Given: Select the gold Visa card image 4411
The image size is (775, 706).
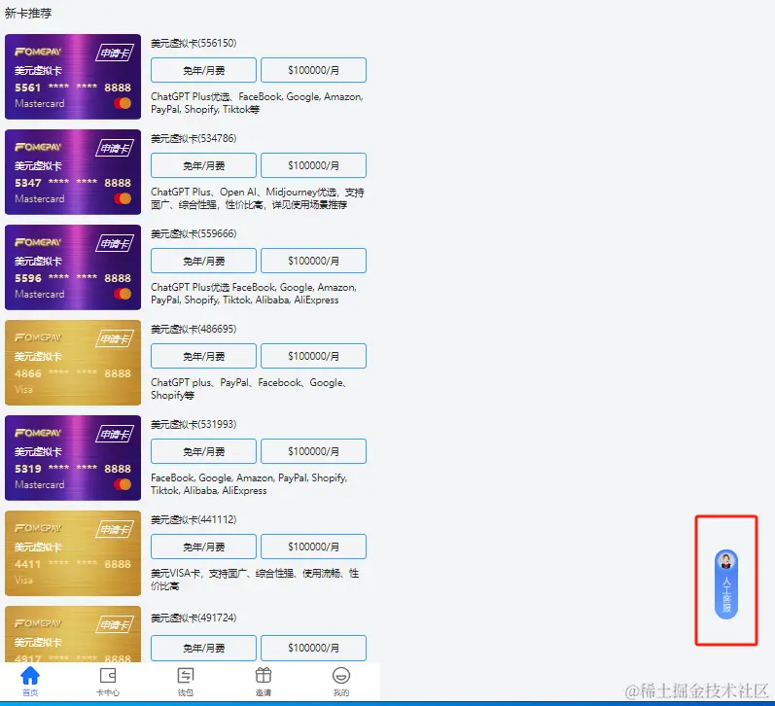Looking at the screenshot, I should click(73, 553).
